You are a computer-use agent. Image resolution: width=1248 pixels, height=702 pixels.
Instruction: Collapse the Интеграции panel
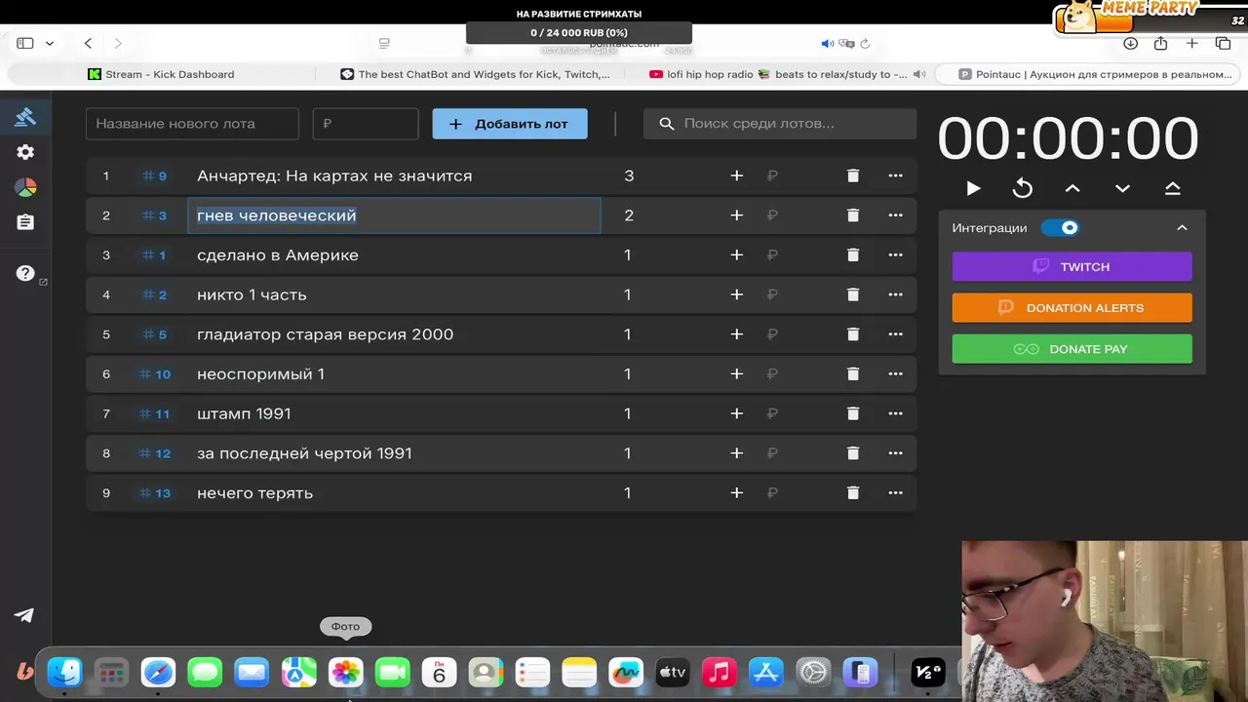click(x=1182, y=228)
